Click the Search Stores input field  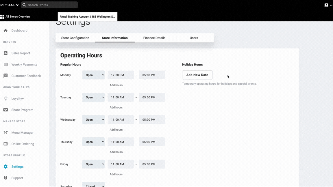(49, 5)
